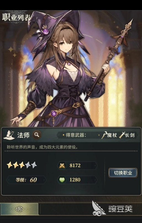Select the 魔杖 staff weapon icon
Viewport: 142px width, 223px height.
pos(104,135)
